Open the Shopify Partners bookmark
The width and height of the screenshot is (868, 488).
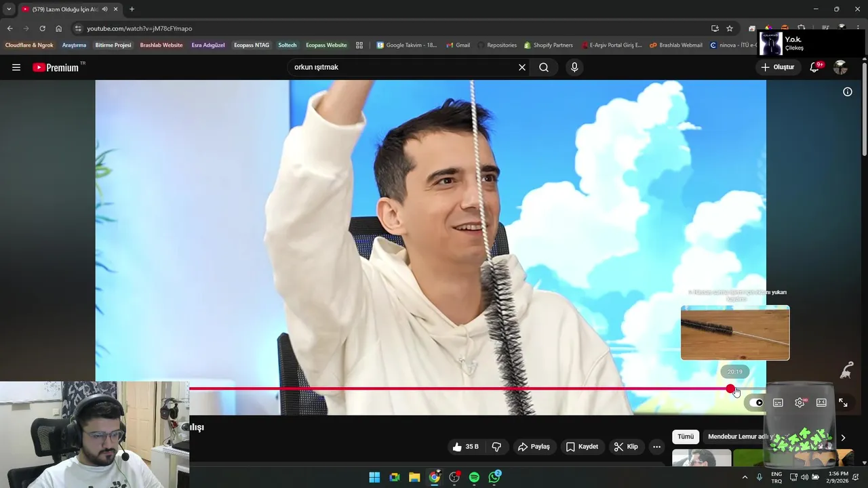(549, 45)
